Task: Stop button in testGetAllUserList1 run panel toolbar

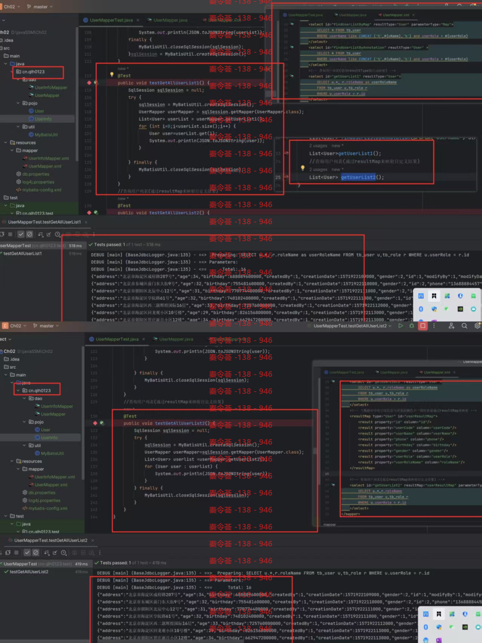Action: pyautogui.click(x=10, y=234)
